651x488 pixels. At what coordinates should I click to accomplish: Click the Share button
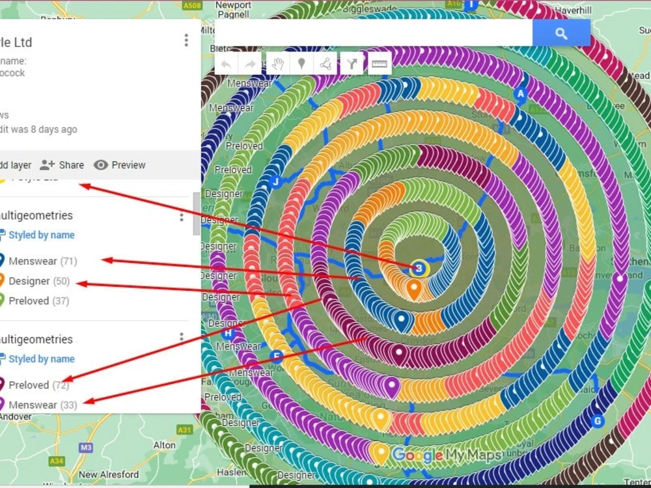pyautogui.click(x=62, y=165)
